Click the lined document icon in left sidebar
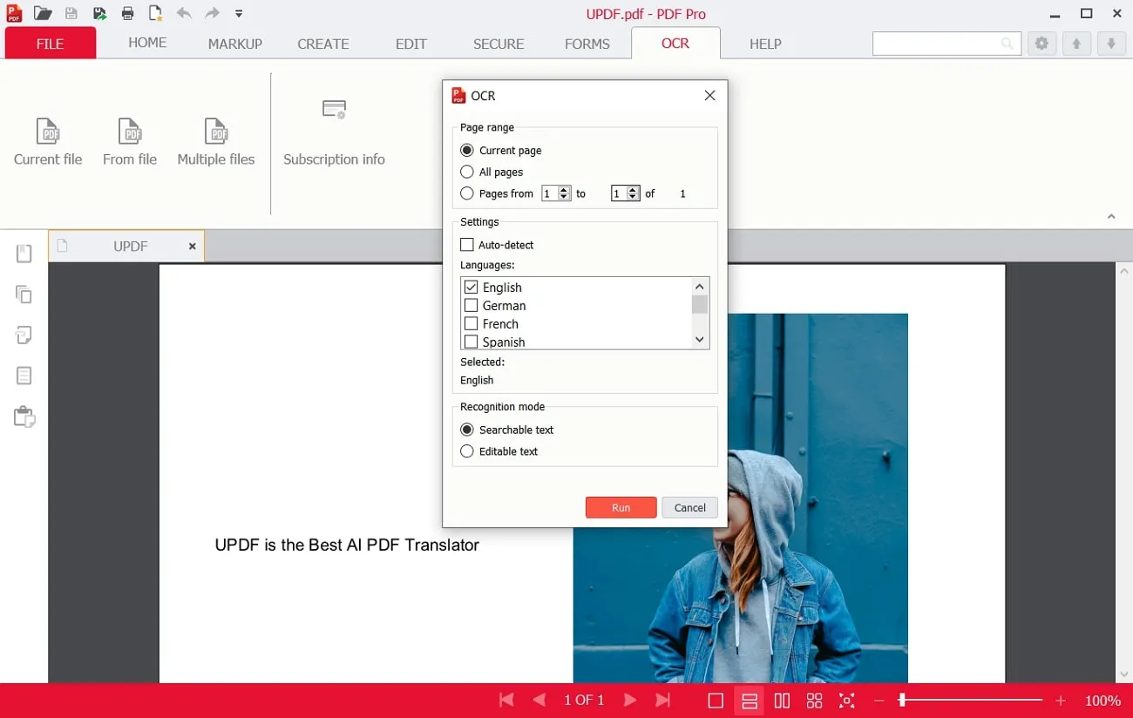 pyautogui.click(x=24, y=376)
